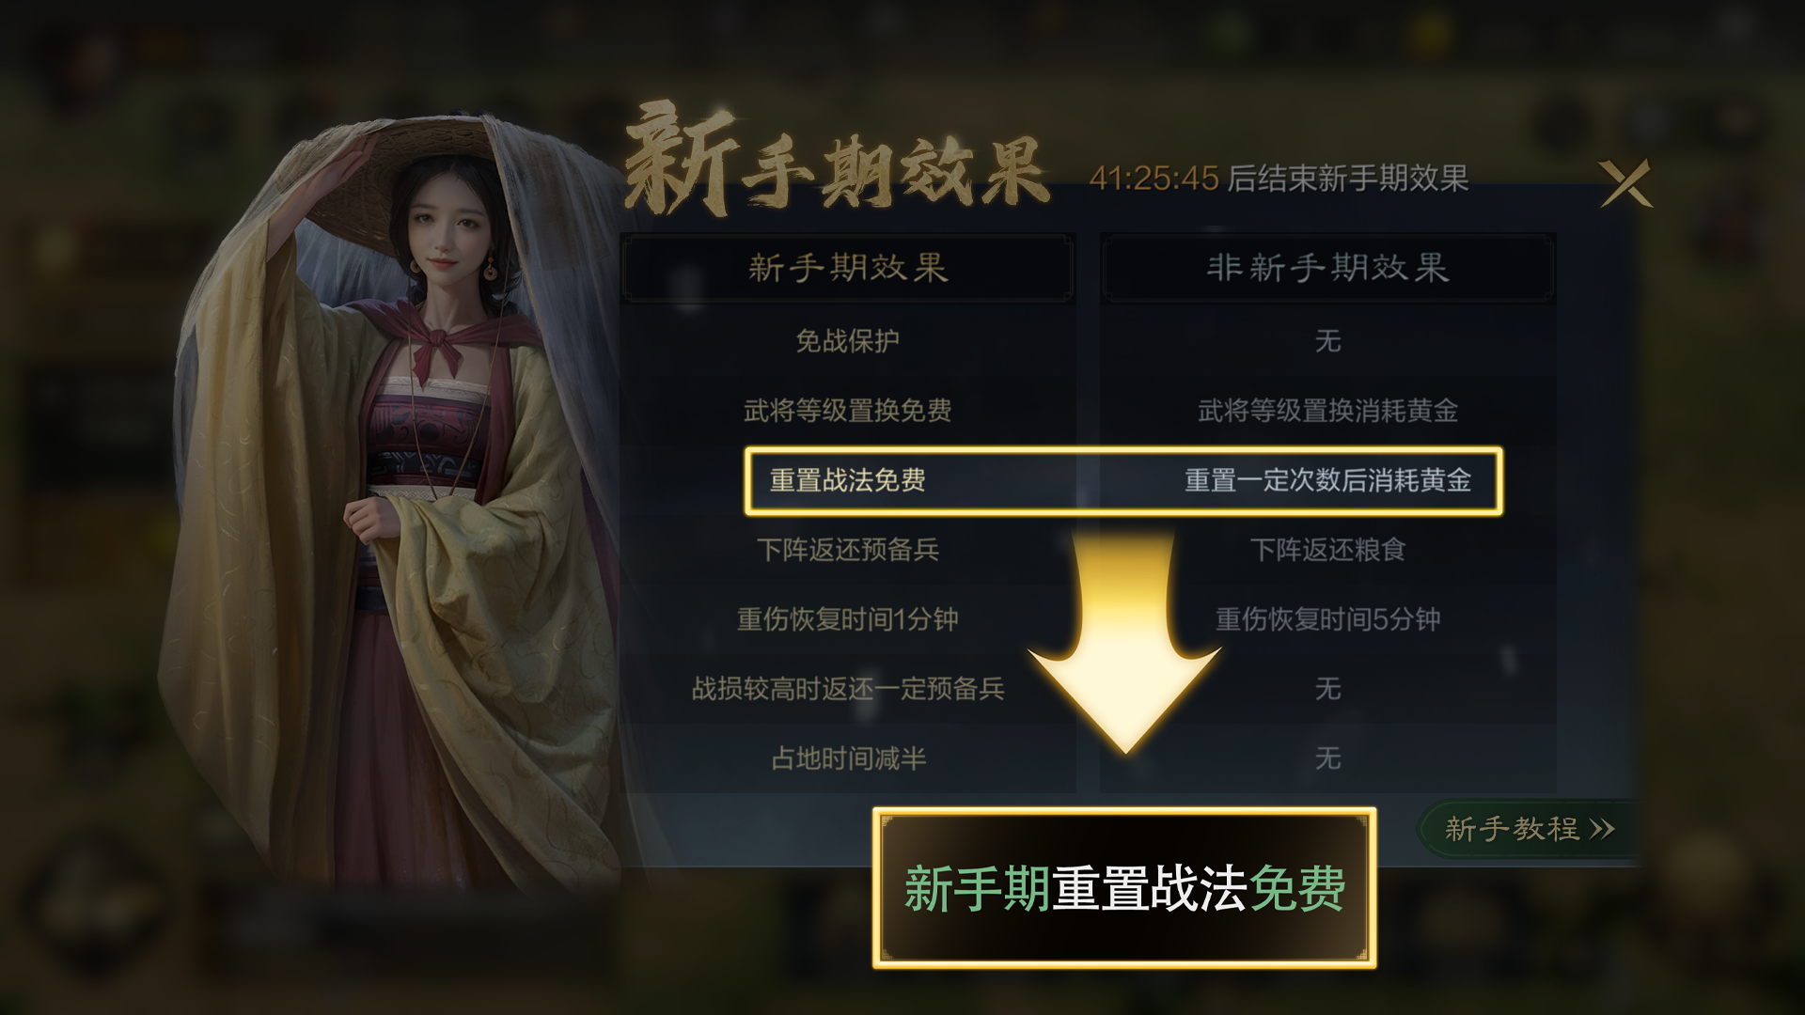
Task: Click the 武将等级置换免费 entry
Action: [848, 410]
